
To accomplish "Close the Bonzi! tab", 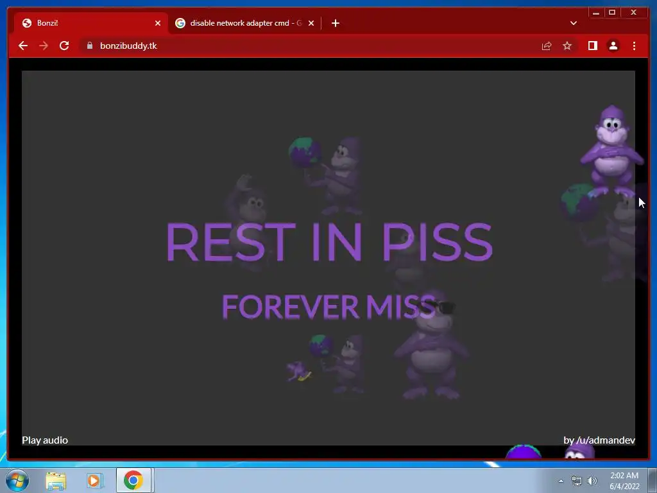I will point(158,23).
